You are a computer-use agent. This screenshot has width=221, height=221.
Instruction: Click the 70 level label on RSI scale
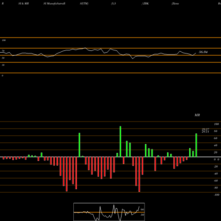point(3,51)
